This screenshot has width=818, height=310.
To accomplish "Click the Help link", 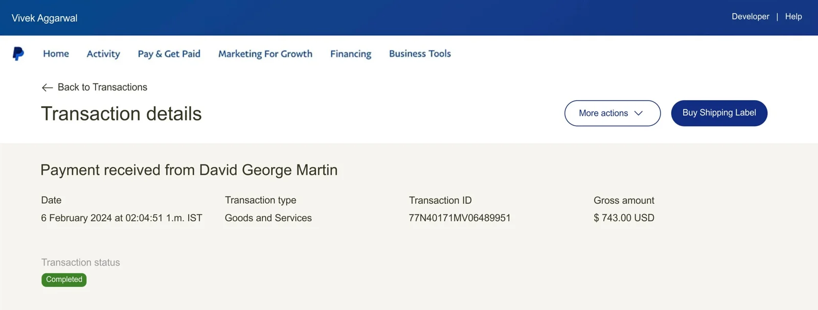I will pyautogui.click(x=793, y=16).
